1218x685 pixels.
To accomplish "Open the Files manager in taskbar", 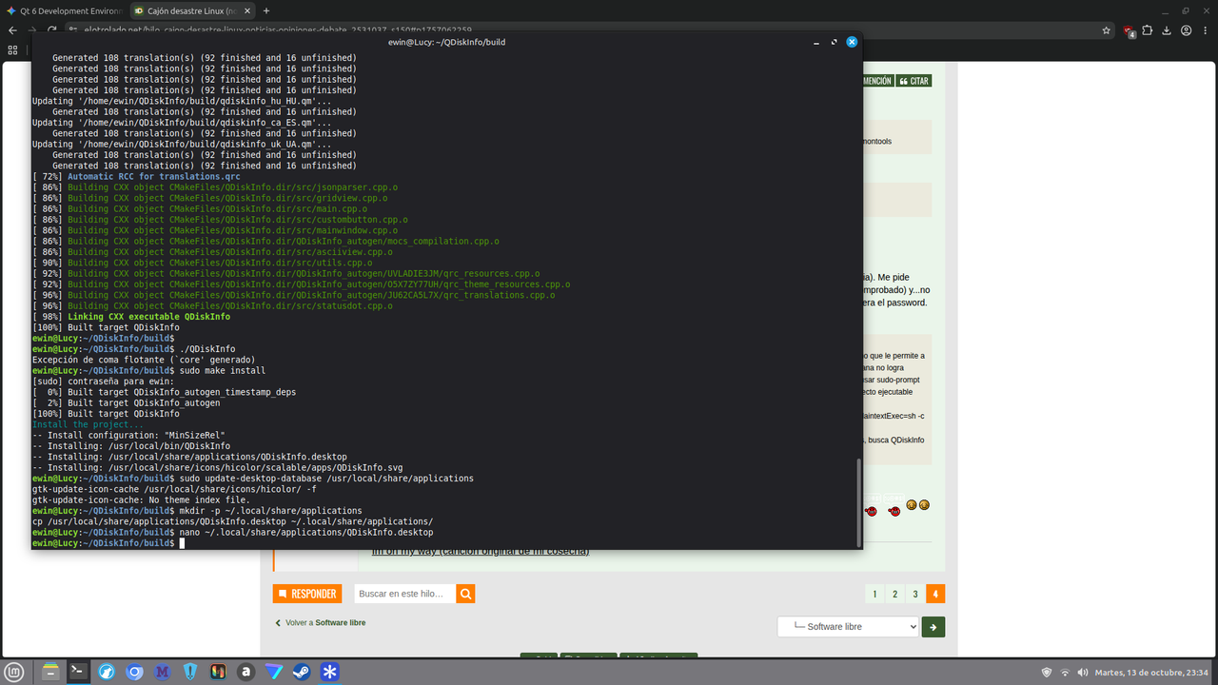I will pos(49,672).
